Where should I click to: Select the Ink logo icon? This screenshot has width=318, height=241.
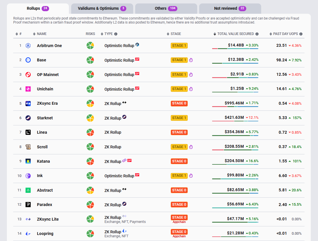pos(28,176)
